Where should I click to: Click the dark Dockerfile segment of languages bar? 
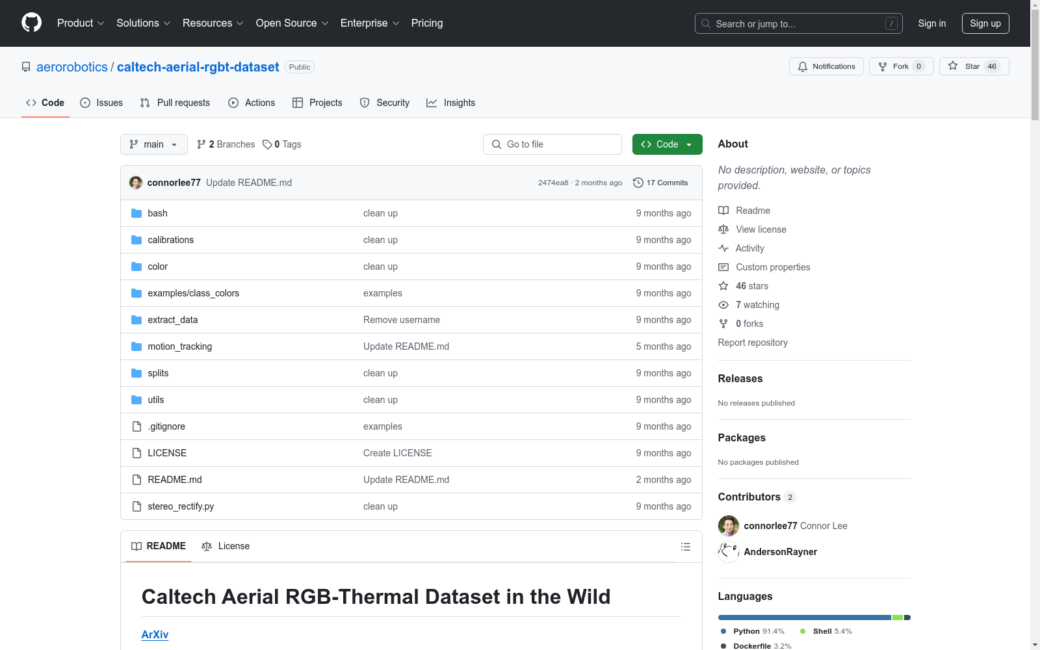(x=907, y=617)
